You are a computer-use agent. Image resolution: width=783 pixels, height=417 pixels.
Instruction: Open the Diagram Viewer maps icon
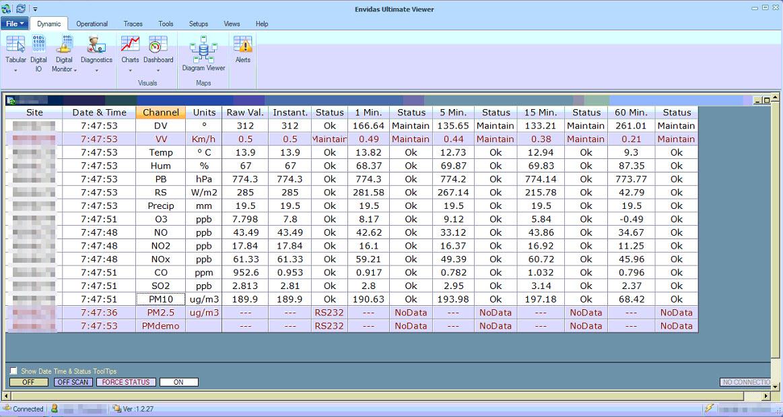click(x=203, y=49)
